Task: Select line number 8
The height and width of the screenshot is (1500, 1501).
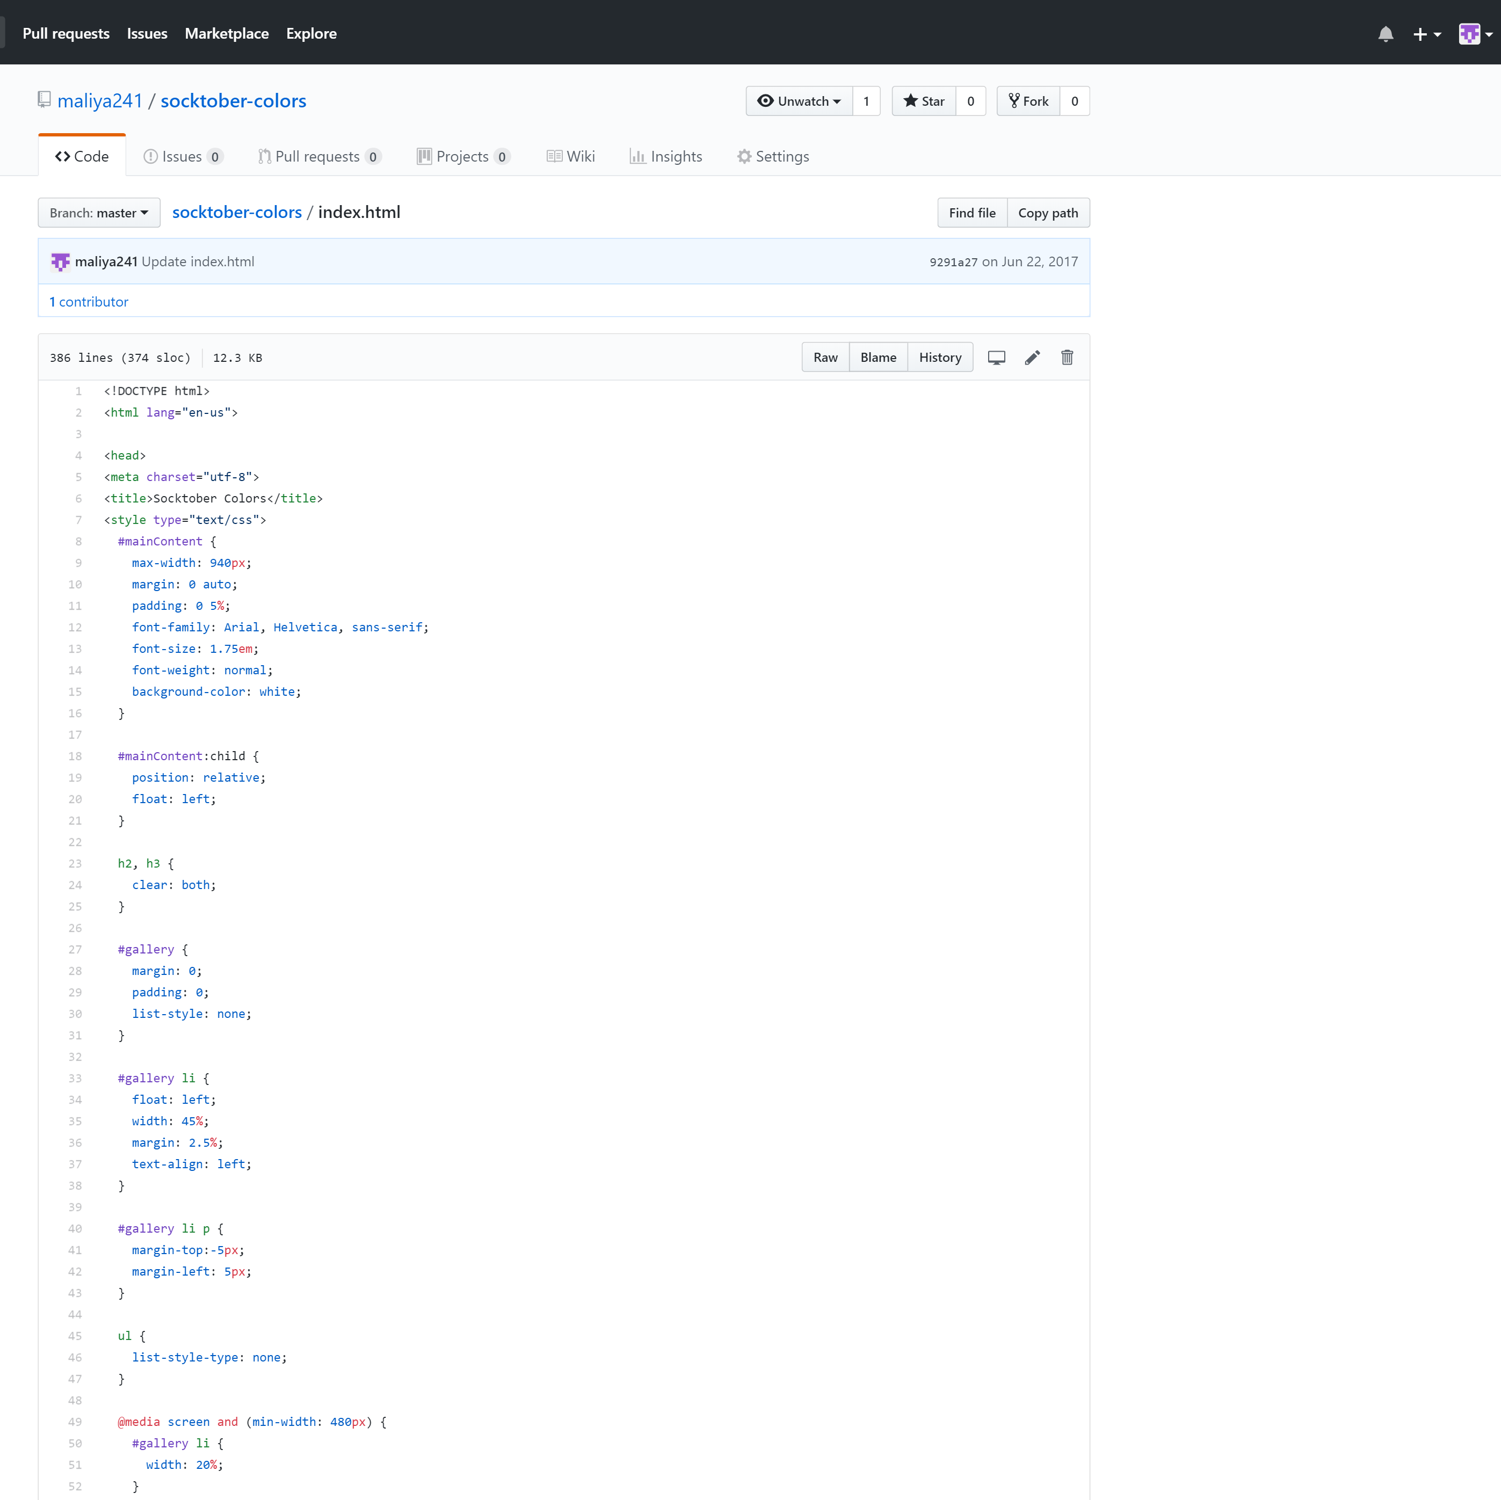Action: 78,542
